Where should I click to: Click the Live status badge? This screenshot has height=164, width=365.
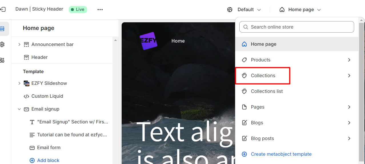78,9
